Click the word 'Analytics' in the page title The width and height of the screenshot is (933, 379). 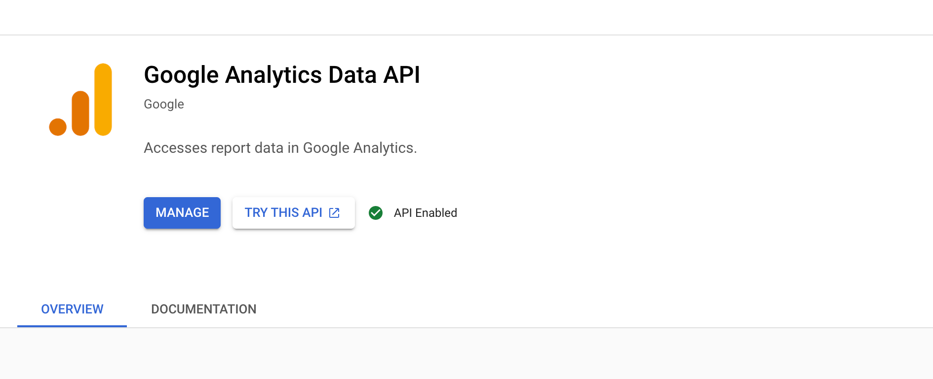[x=274, y=75]
